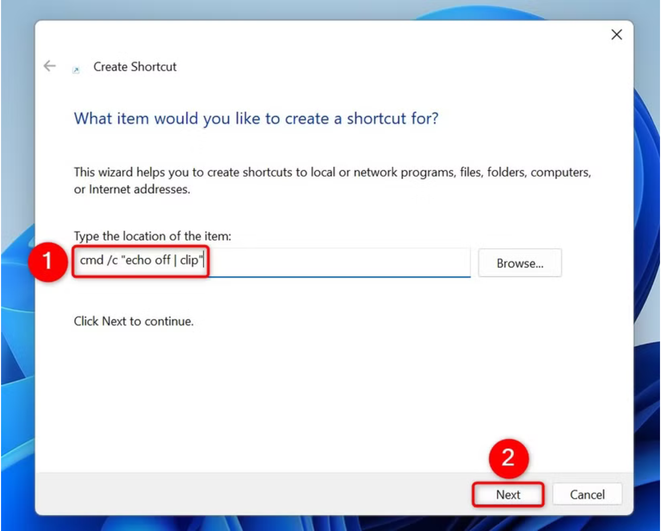Screen dimensions: 661x531
Task: Click the word "clip" in the typed command
Action: 189,260
